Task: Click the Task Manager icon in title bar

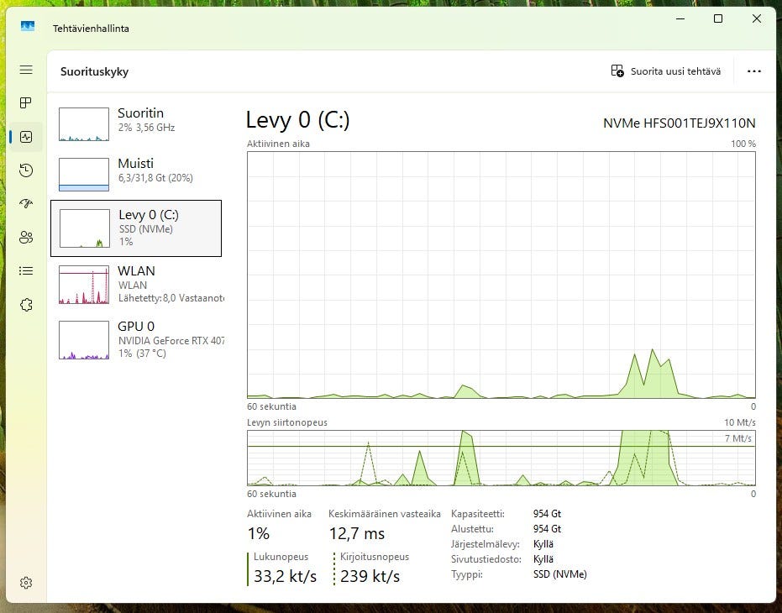Action: pos(28,27)
